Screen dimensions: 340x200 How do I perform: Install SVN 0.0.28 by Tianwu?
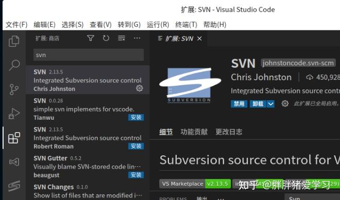tap(136, 118)
